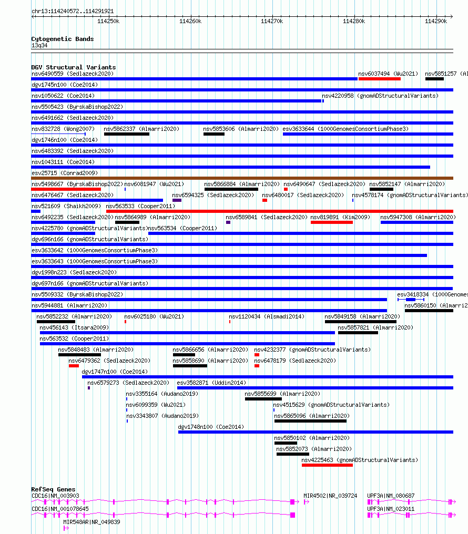468x534 pixels.
Task: Select nsv456143 (Itsara2009) label
Action: click(74, 327)
